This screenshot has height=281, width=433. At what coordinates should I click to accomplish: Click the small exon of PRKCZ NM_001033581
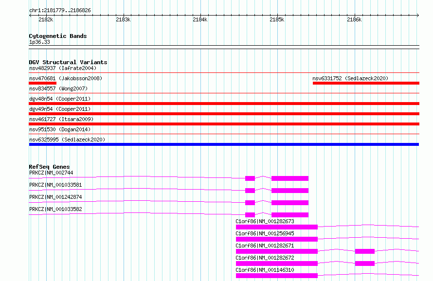click(x=250, y=191)
